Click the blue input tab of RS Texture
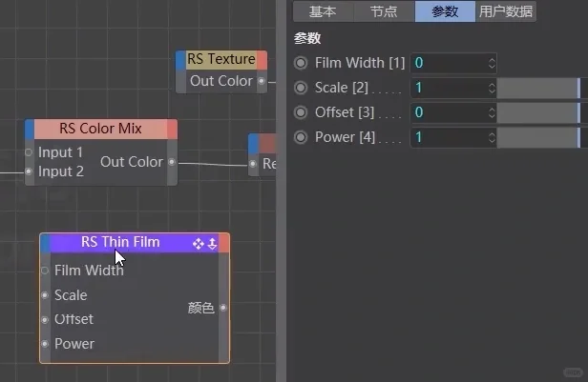The image size is (588, 382). (x=180, y=60)
